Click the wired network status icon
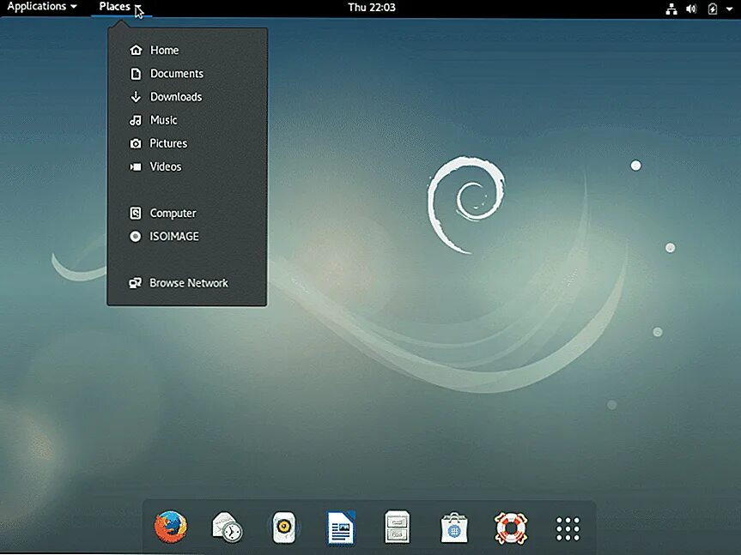741x555 pixels. pos(671,9)
